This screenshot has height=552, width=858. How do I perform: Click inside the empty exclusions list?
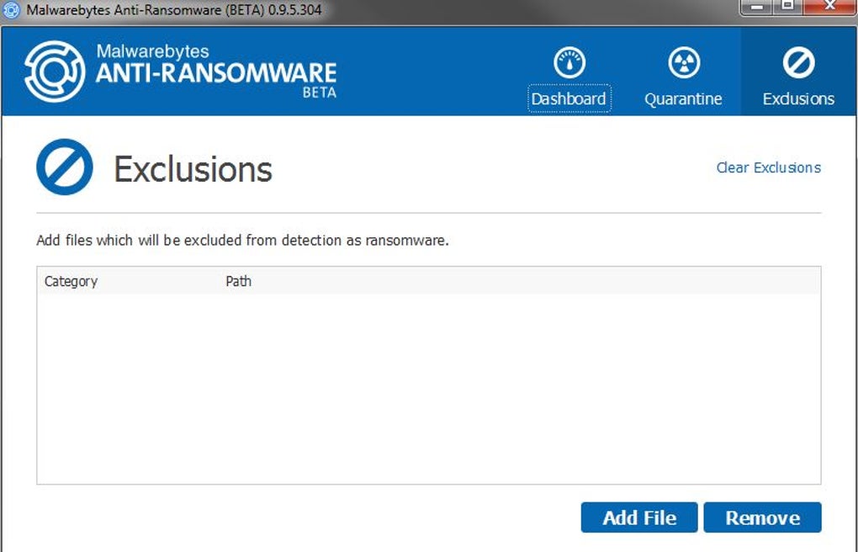(x=428, y=387)
